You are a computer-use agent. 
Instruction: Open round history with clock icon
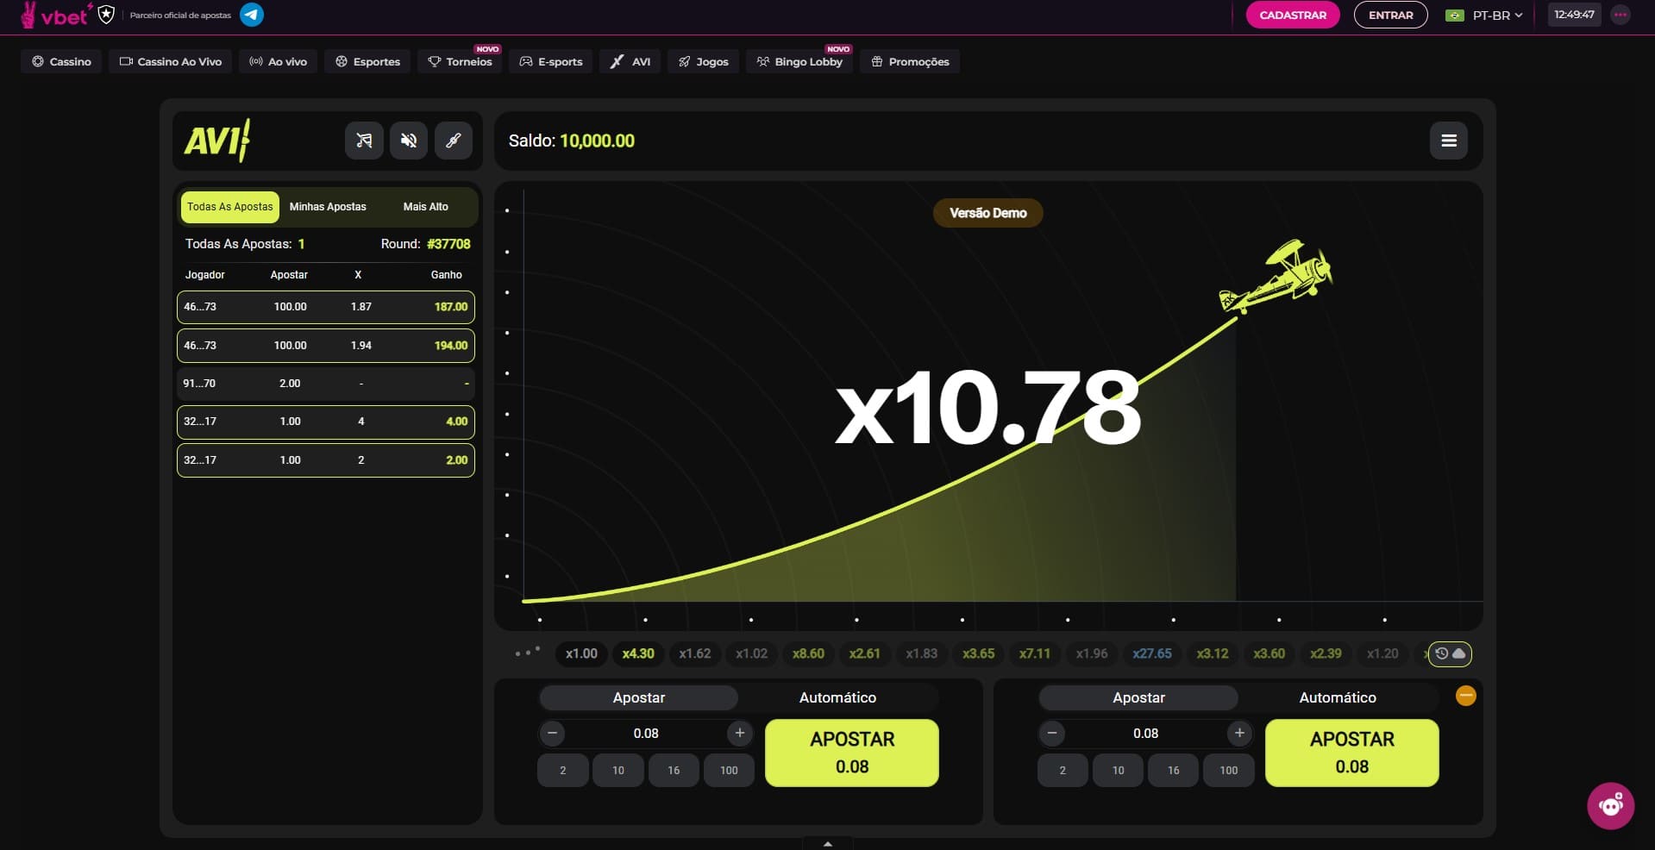(x=1450, y=653)
